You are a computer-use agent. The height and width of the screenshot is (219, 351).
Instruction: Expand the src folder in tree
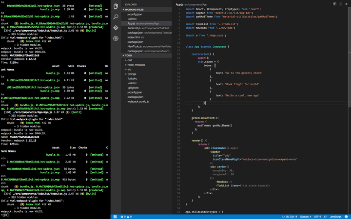[x=129, y=69]
